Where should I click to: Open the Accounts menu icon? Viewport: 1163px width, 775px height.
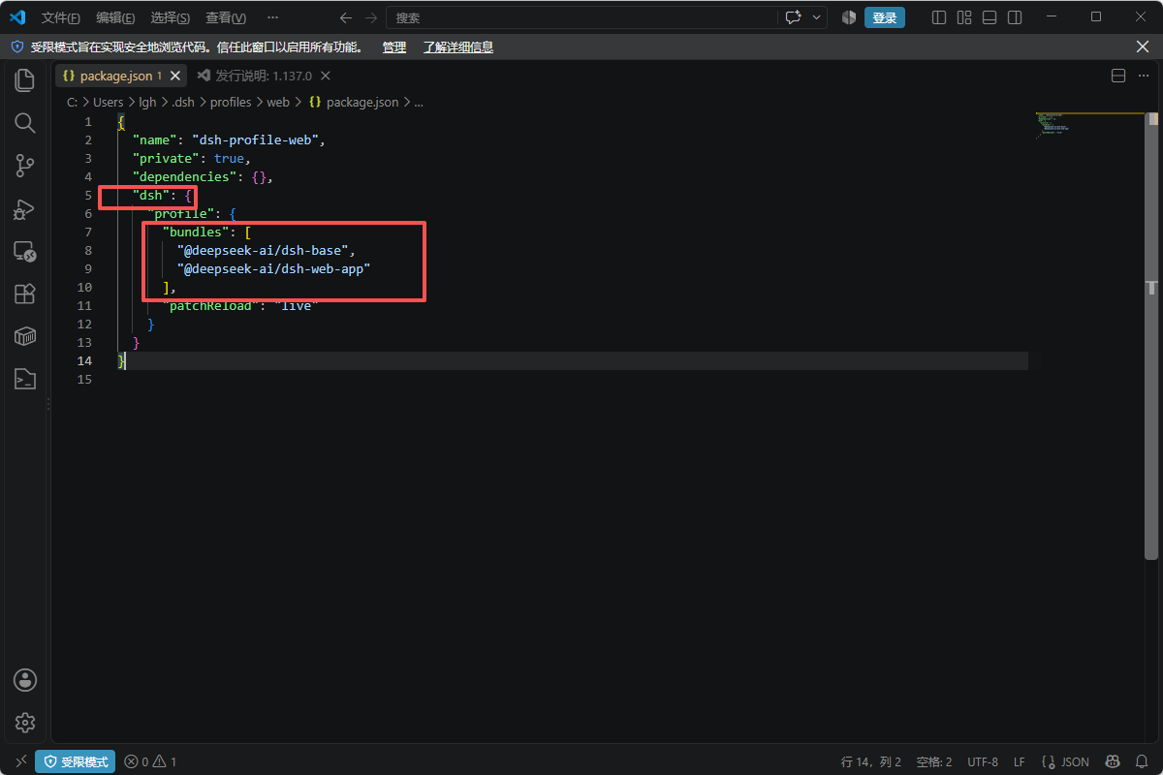point(25,680)
